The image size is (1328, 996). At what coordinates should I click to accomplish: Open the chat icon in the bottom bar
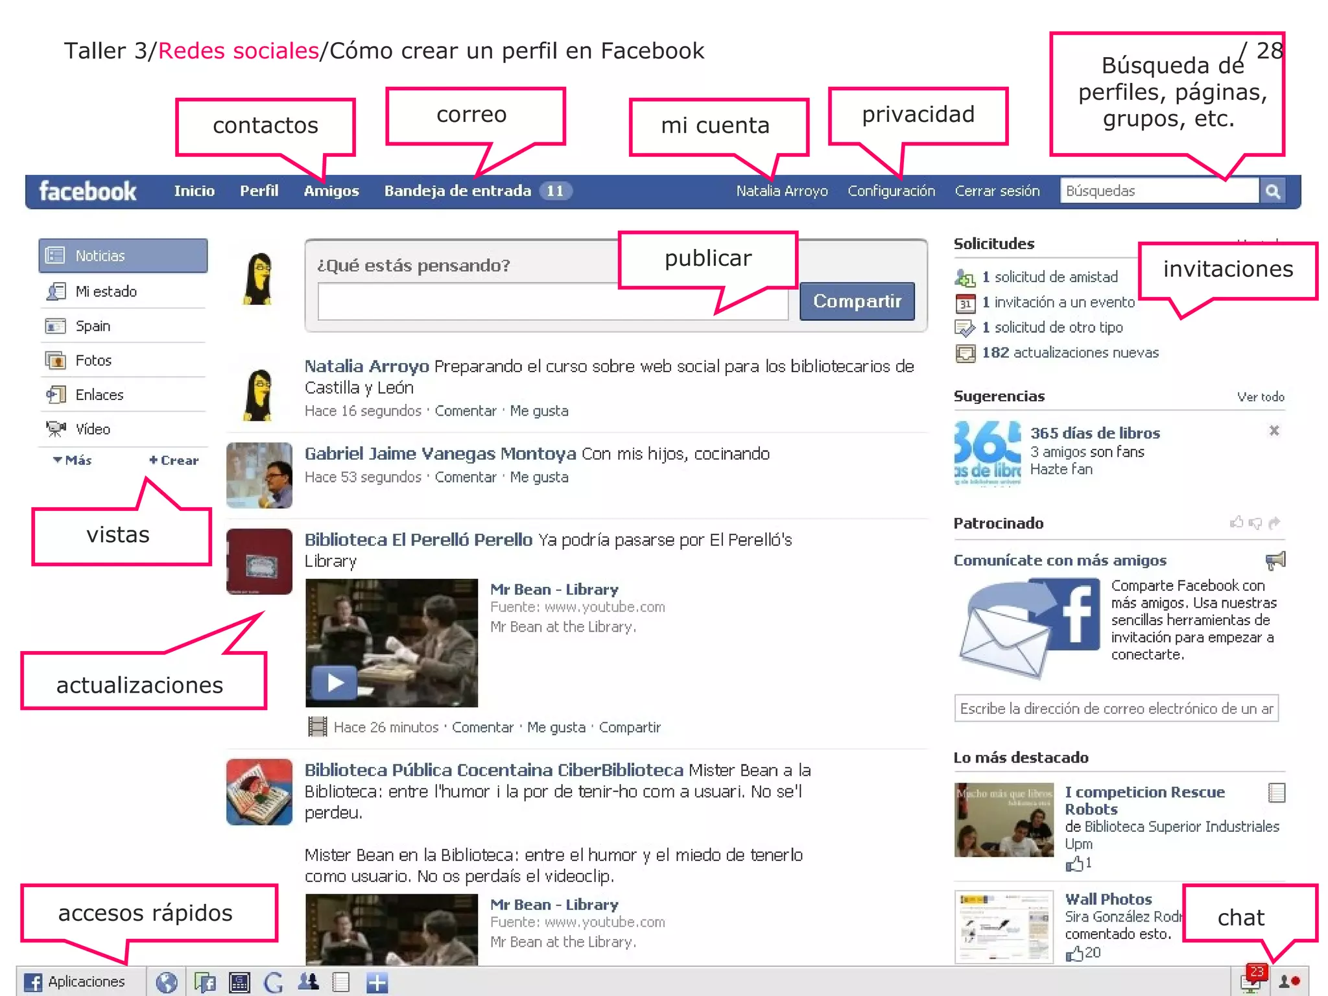(1289, 982)
